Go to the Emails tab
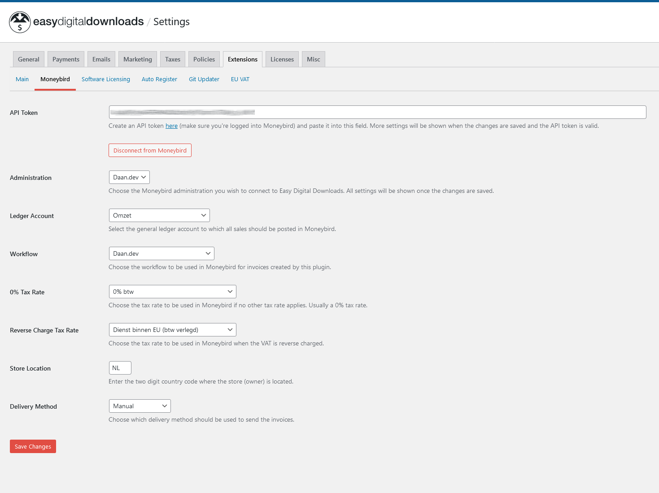Screen dimensions: 659x493 point(101,59)
